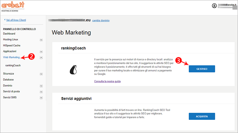Open Servizi SMS in the sidebar
238x133 pixels.
point(10,97)
